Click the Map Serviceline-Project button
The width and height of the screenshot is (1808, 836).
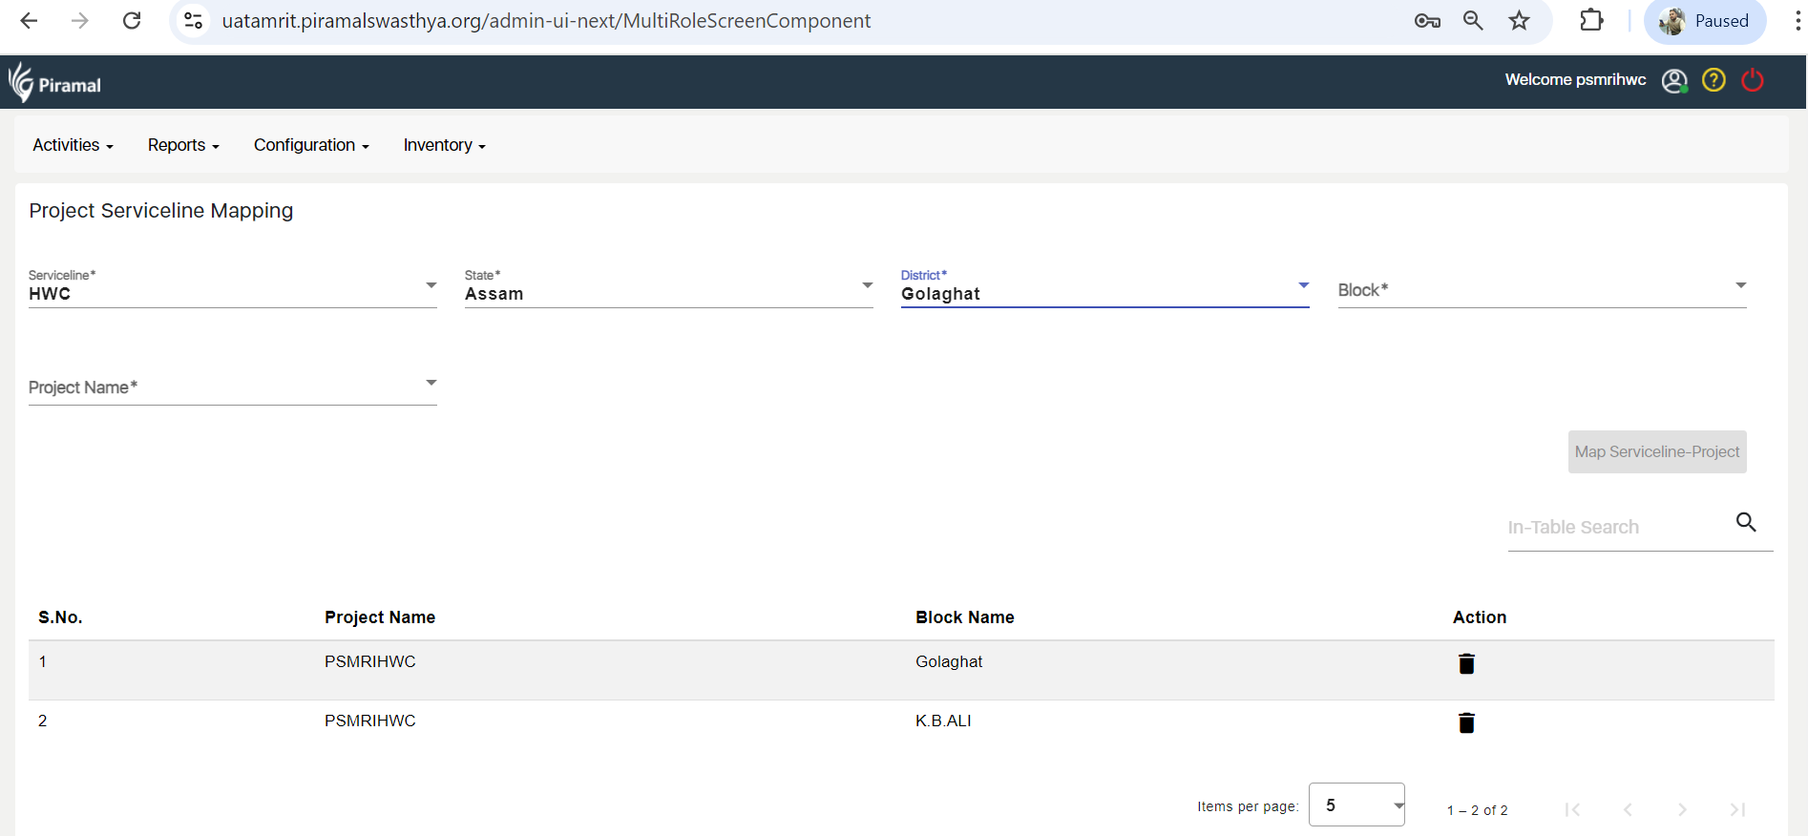pyautogui.click(x=1656, y=451)
